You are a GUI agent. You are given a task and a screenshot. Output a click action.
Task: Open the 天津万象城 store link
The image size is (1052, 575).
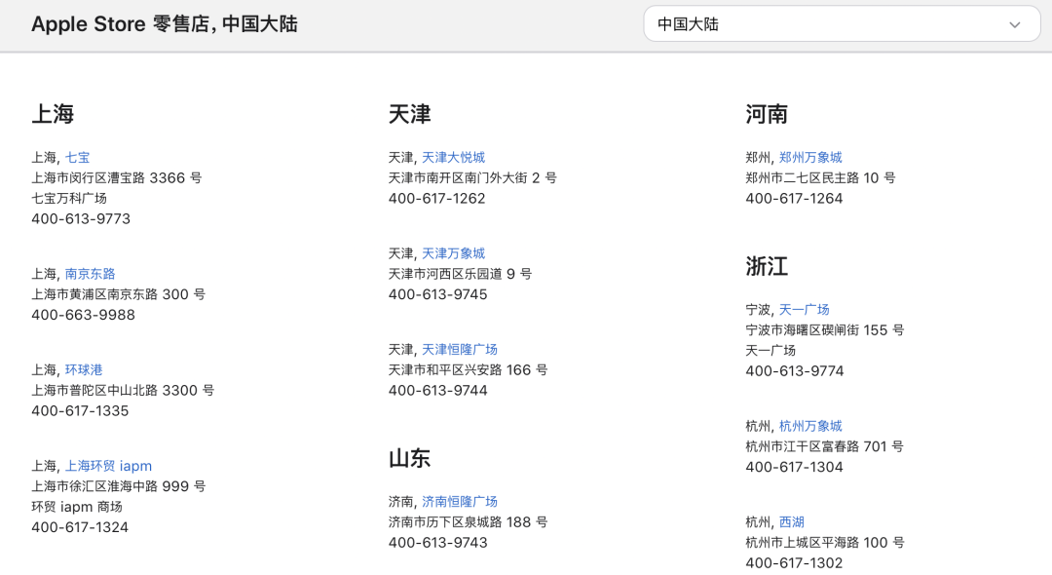click(454, 253)
